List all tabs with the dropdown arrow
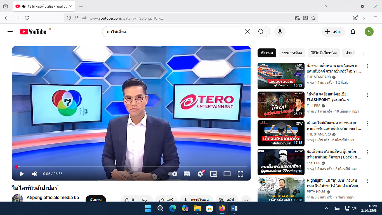382x215 pixels. pyautogui.click(x=327, y=6)
